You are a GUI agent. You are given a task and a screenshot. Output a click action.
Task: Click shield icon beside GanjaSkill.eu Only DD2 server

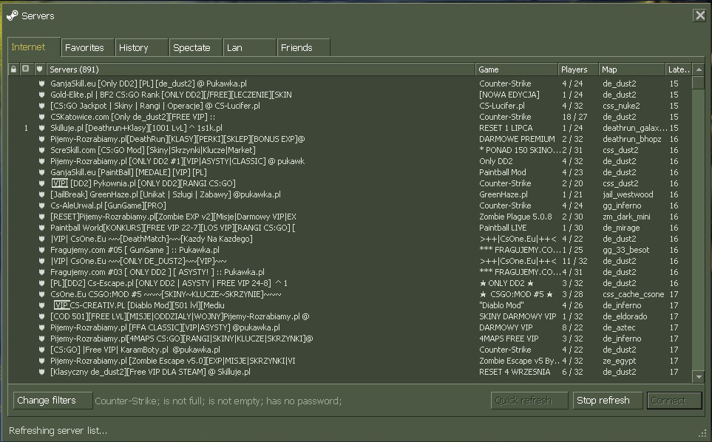point(42,84)
